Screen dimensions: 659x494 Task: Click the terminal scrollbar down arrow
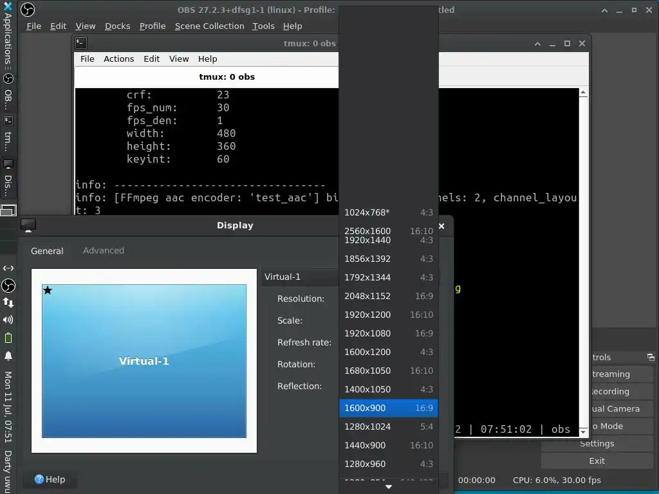583,432
